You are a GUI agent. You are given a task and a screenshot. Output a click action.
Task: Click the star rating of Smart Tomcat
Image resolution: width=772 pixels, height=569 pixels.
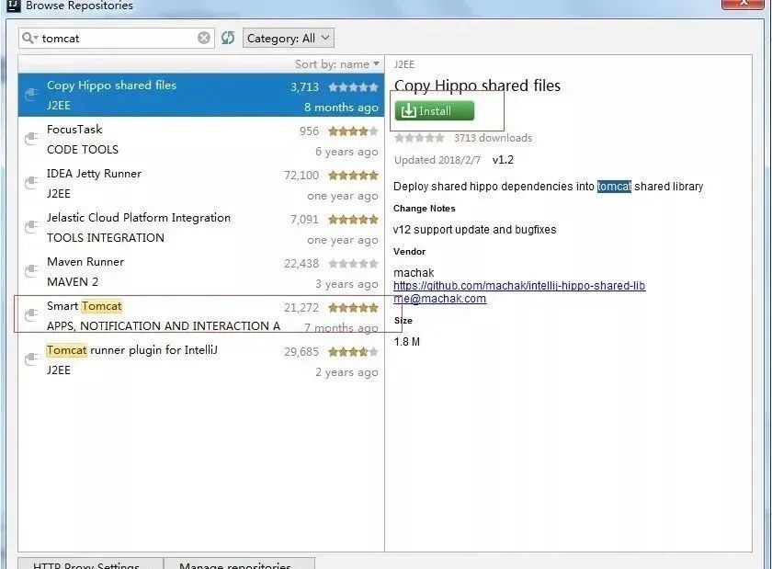click(354, 308)
